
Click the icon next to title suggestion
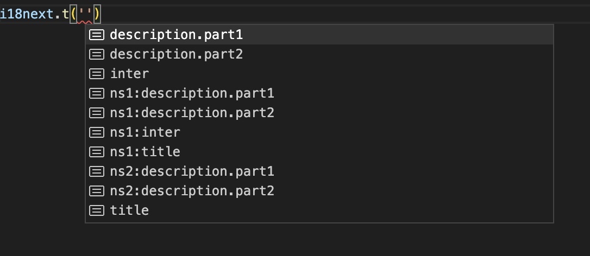[x=97, y=210]
